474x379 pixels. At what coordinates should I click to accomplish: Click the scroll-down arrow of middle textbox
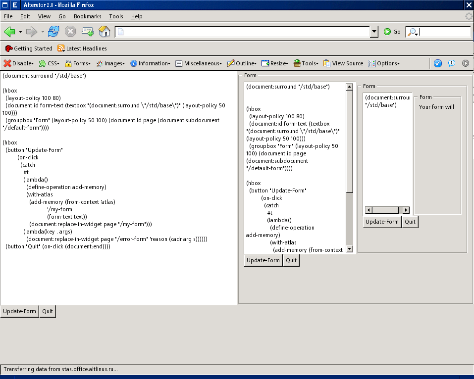coord(349,249)
